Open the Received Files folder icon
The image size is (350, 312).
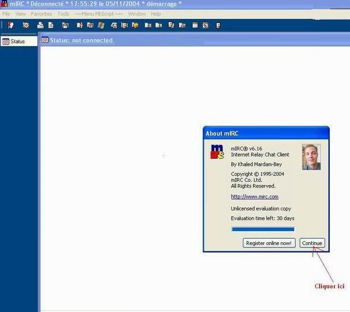point(148,25)
